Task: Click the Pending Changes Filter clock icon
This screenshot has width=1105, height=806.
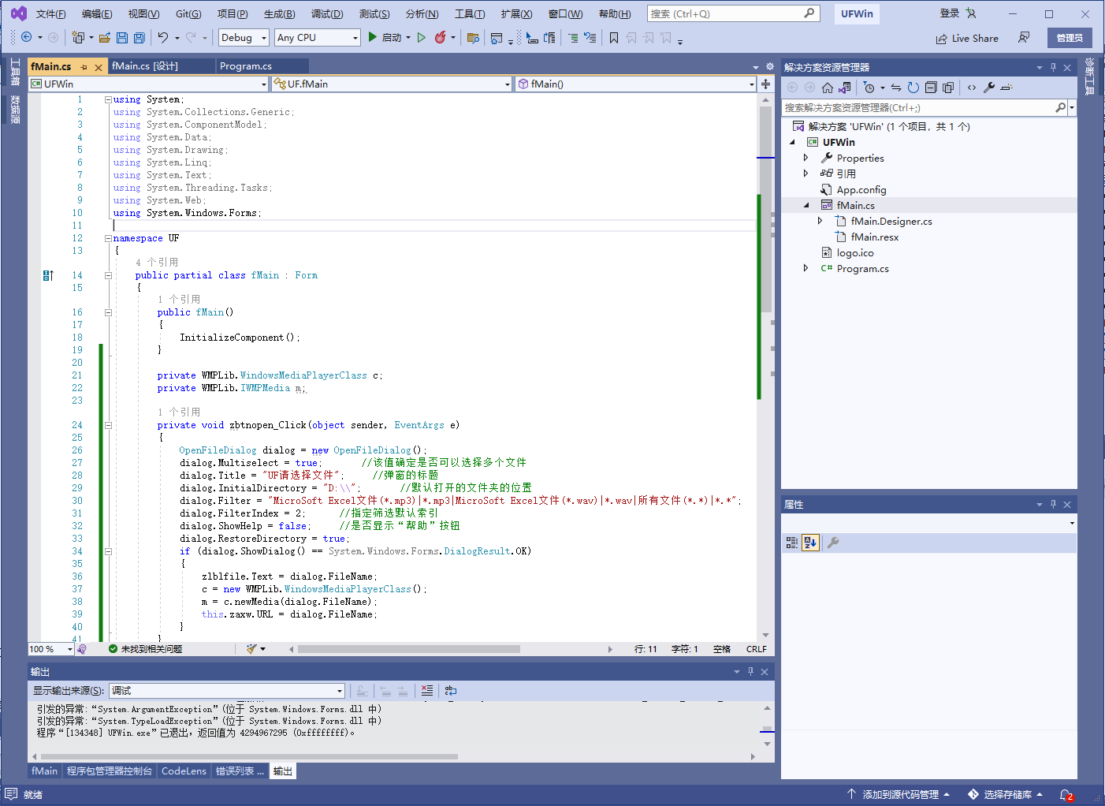Action: [x=869, y=88]
